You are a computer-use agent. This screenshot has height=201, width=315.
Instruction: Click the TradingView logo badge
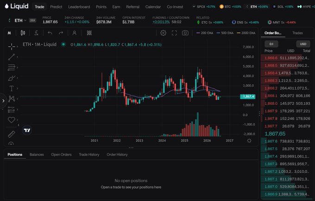(27, 130)
